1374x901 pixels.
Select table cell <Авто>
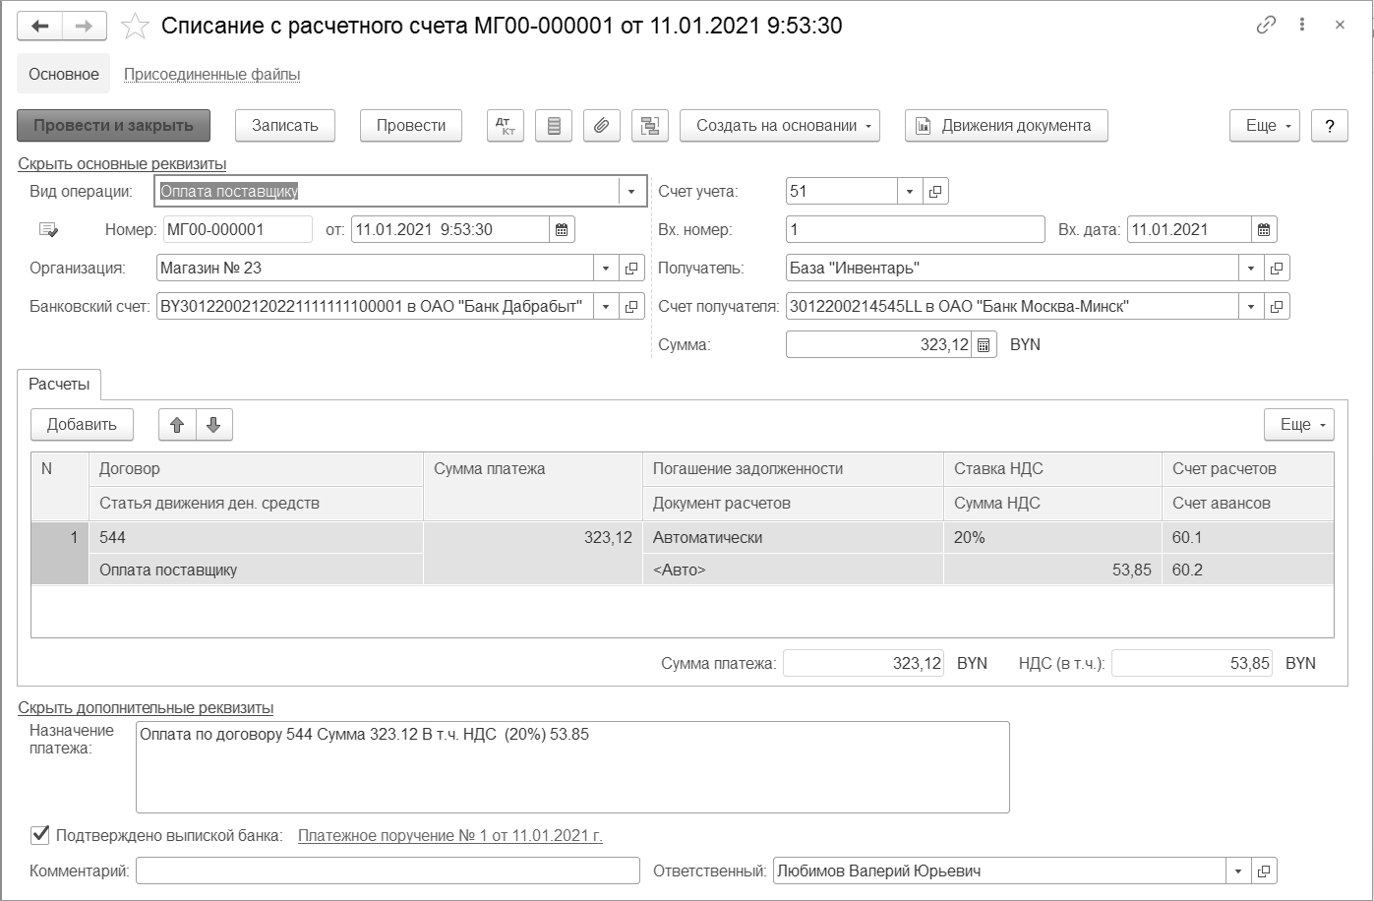[793, 570]
